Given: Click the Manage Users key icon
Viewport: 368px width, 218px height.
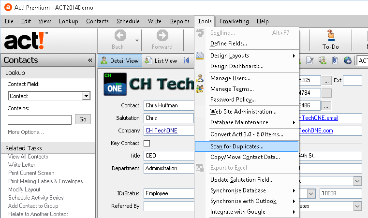Looking at the screenshot, I should click(x=200, y=78).
